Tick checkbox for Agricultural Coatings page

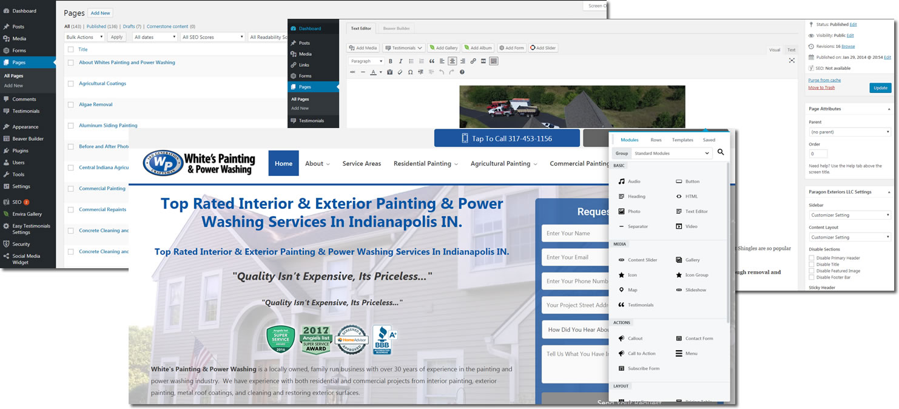pyautogui.click(x=71, y=84)
